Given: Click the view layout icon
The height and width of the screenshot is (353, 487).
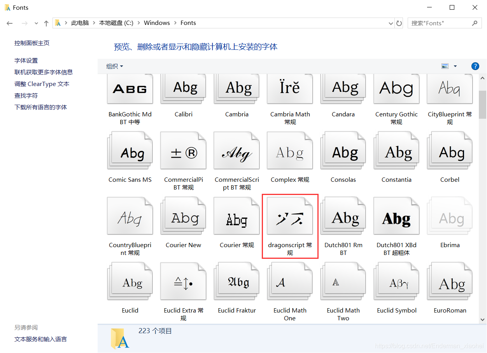Looking at the screenshot, I should coord(445,66).
